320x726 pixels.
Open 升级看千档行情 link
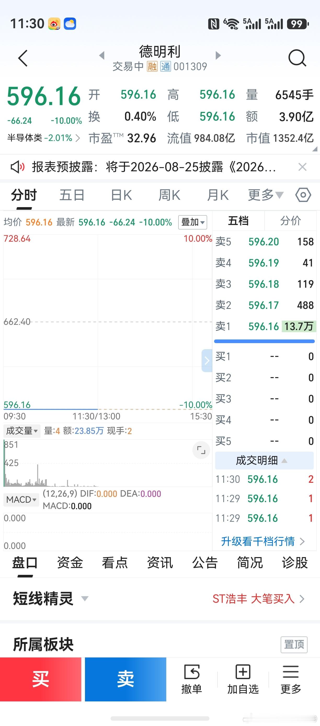coord(262,541)
